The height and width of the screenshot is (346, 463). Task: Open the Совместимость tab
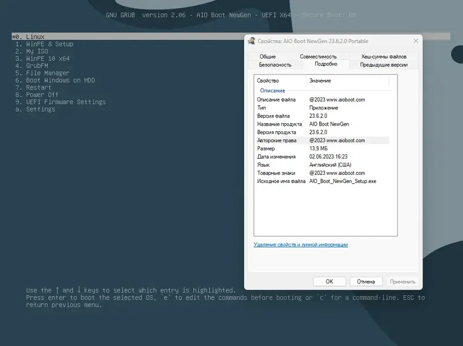pyautogui.click(x=318, y=56)
